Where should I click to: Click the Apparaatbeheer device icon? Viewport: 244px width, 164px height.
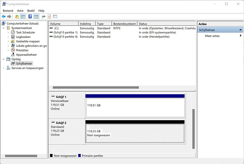[13, 55]
